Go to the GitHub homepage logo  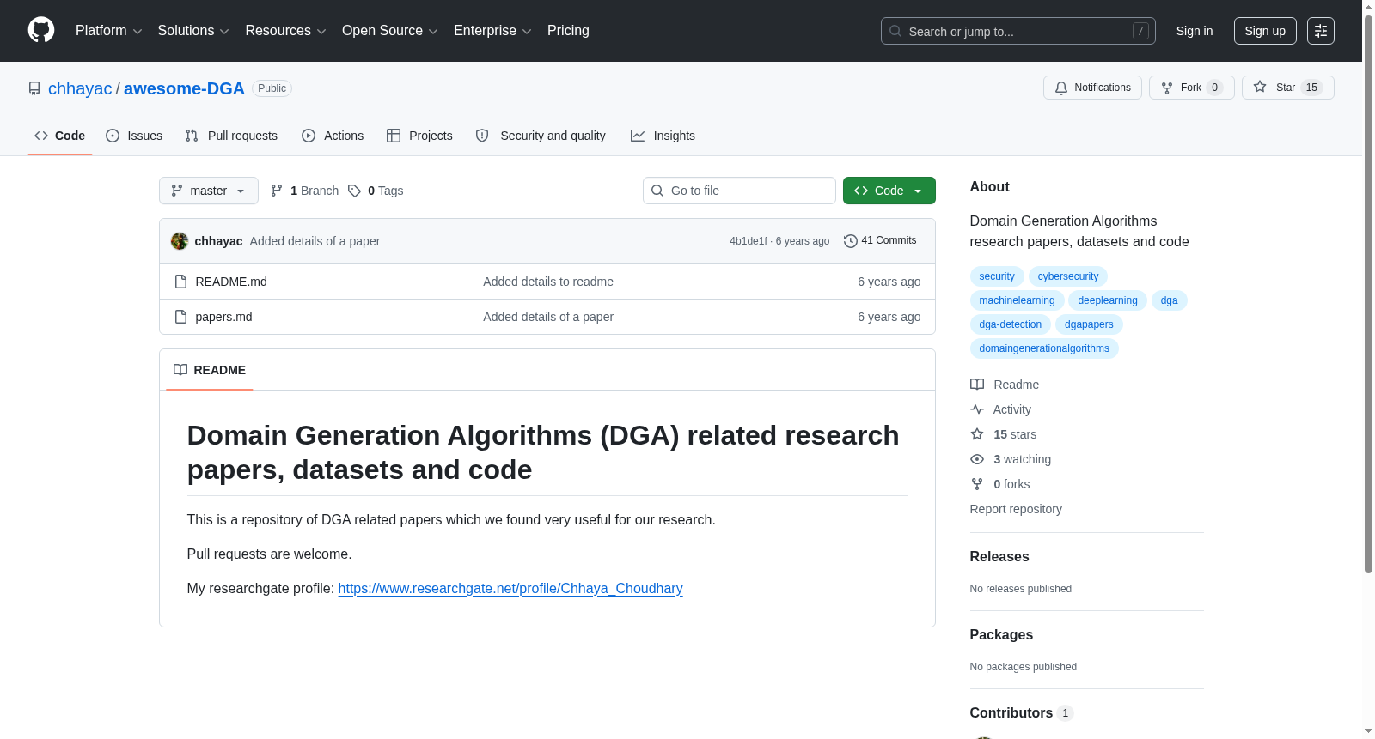point(41,30)
